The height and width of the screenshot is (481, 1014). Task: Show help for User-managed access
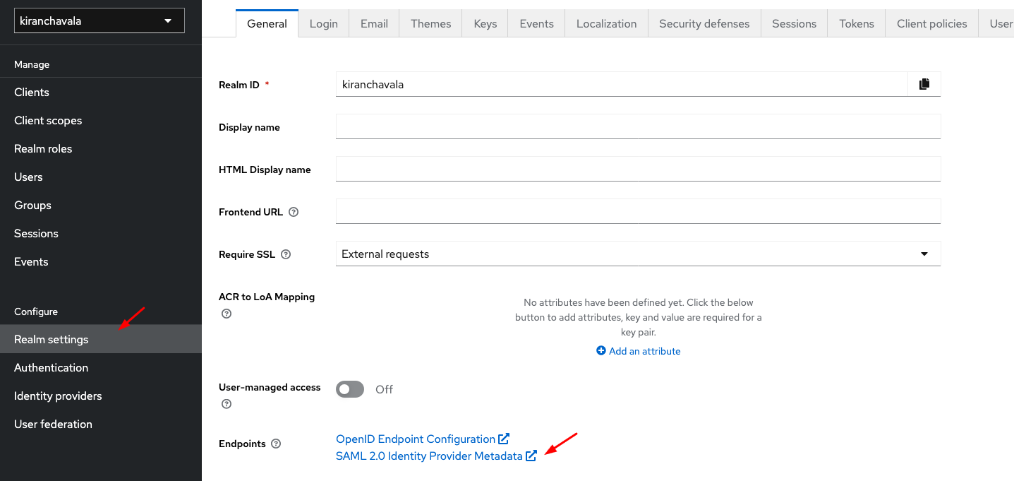point(227,404)
